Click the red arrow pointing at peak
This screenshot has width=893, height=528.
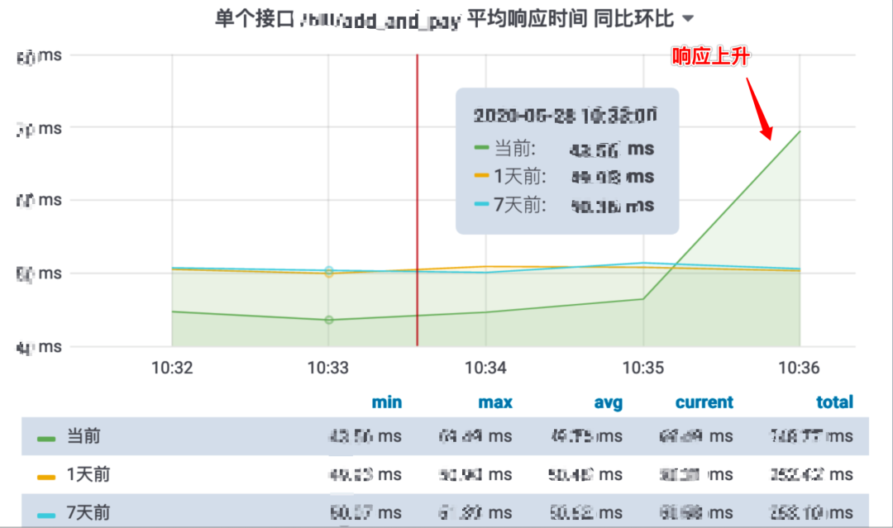click(x=759, y=108)
